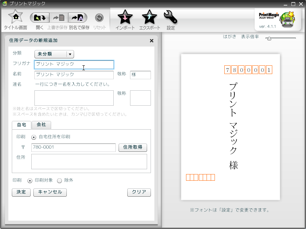Viewport: 306px width, 229px height.
Task: Click the 決定 button
Action: pyautogui.click(x=21, y=192)
